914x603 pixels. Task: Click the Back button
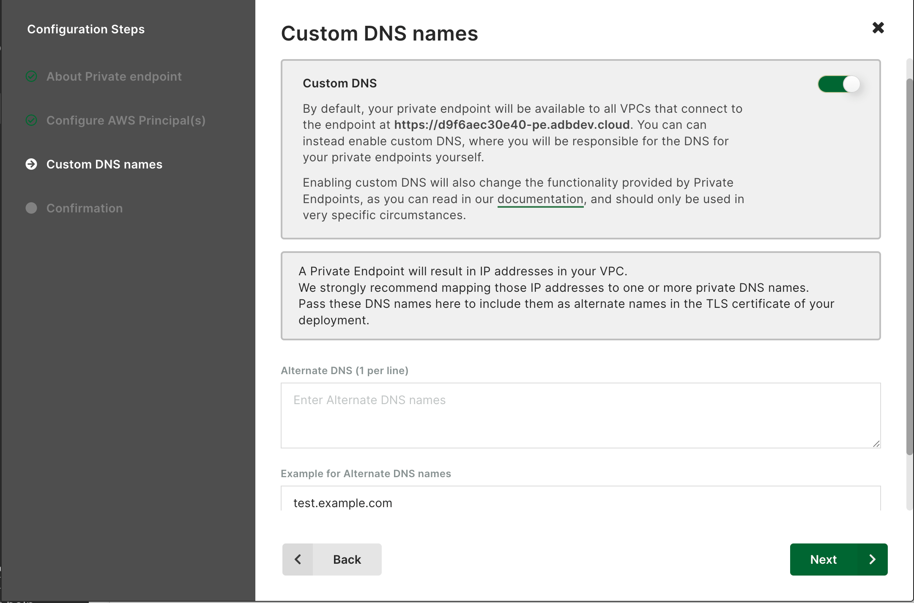332,560
